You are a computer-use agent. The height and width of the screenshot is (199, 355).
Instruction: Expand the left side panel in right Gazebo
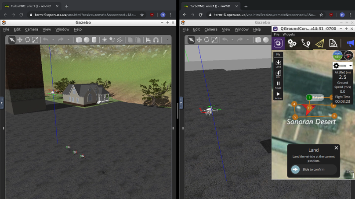[x=181, y=103]
